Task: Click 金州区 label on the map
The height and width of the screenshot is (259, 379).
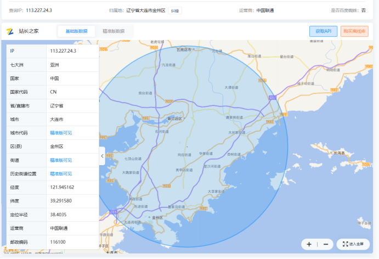Action: point(157,218)
